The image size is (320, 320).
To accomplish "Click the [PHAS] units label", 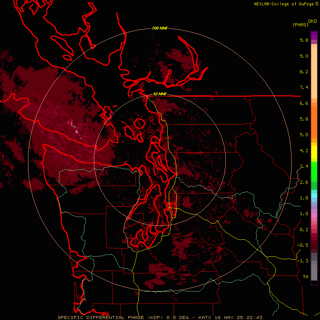I will pyautogui.click(x=300, y=25).
